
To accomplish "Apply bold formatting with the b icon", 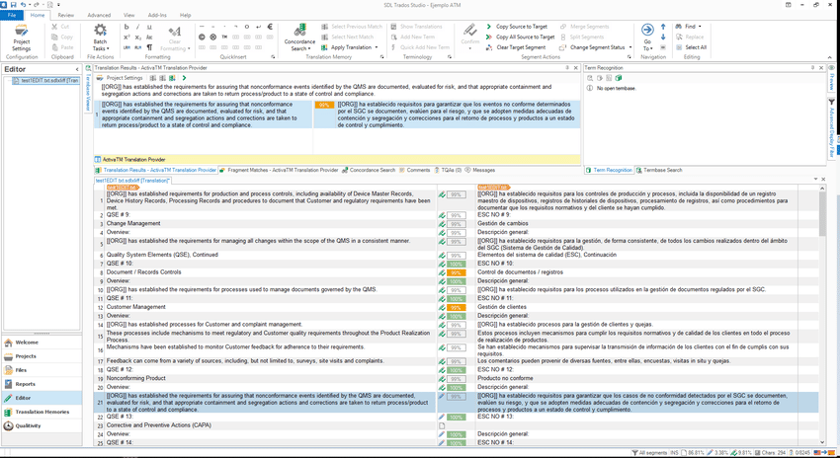I will [x=126, y=27].
